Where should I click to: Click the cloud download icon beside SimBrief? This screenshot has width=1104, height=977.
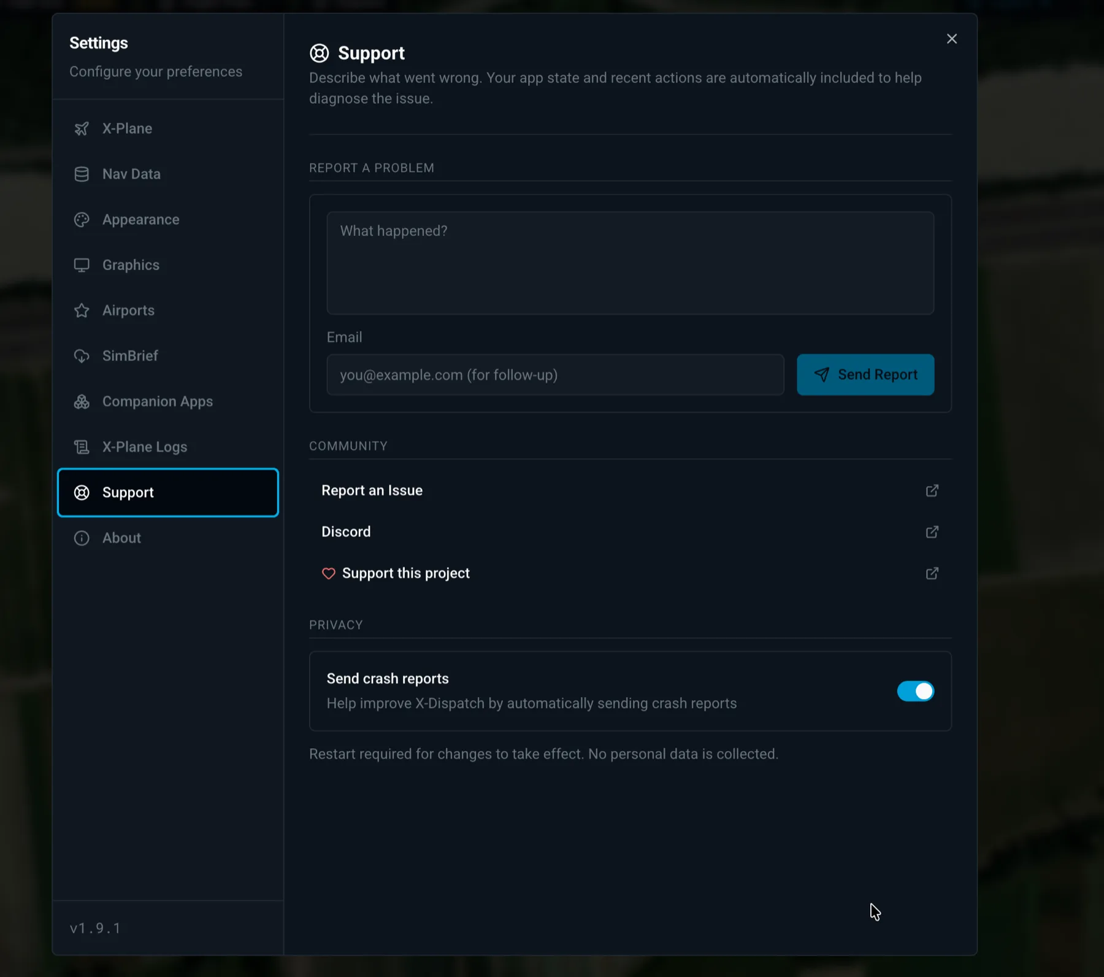coord(82,356)
